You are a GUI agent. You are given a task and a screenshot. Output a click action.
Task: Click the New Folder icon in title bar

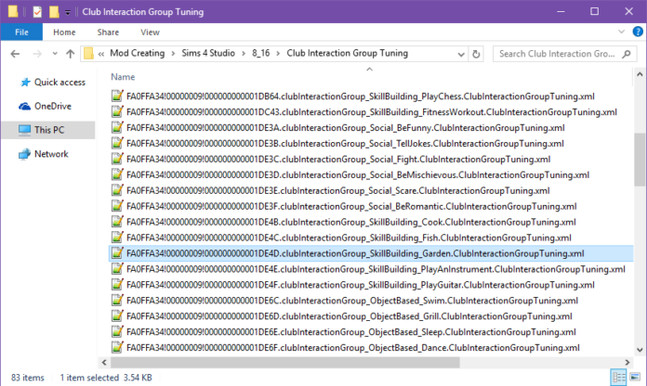pyautogui.click(x=55, y=11)
